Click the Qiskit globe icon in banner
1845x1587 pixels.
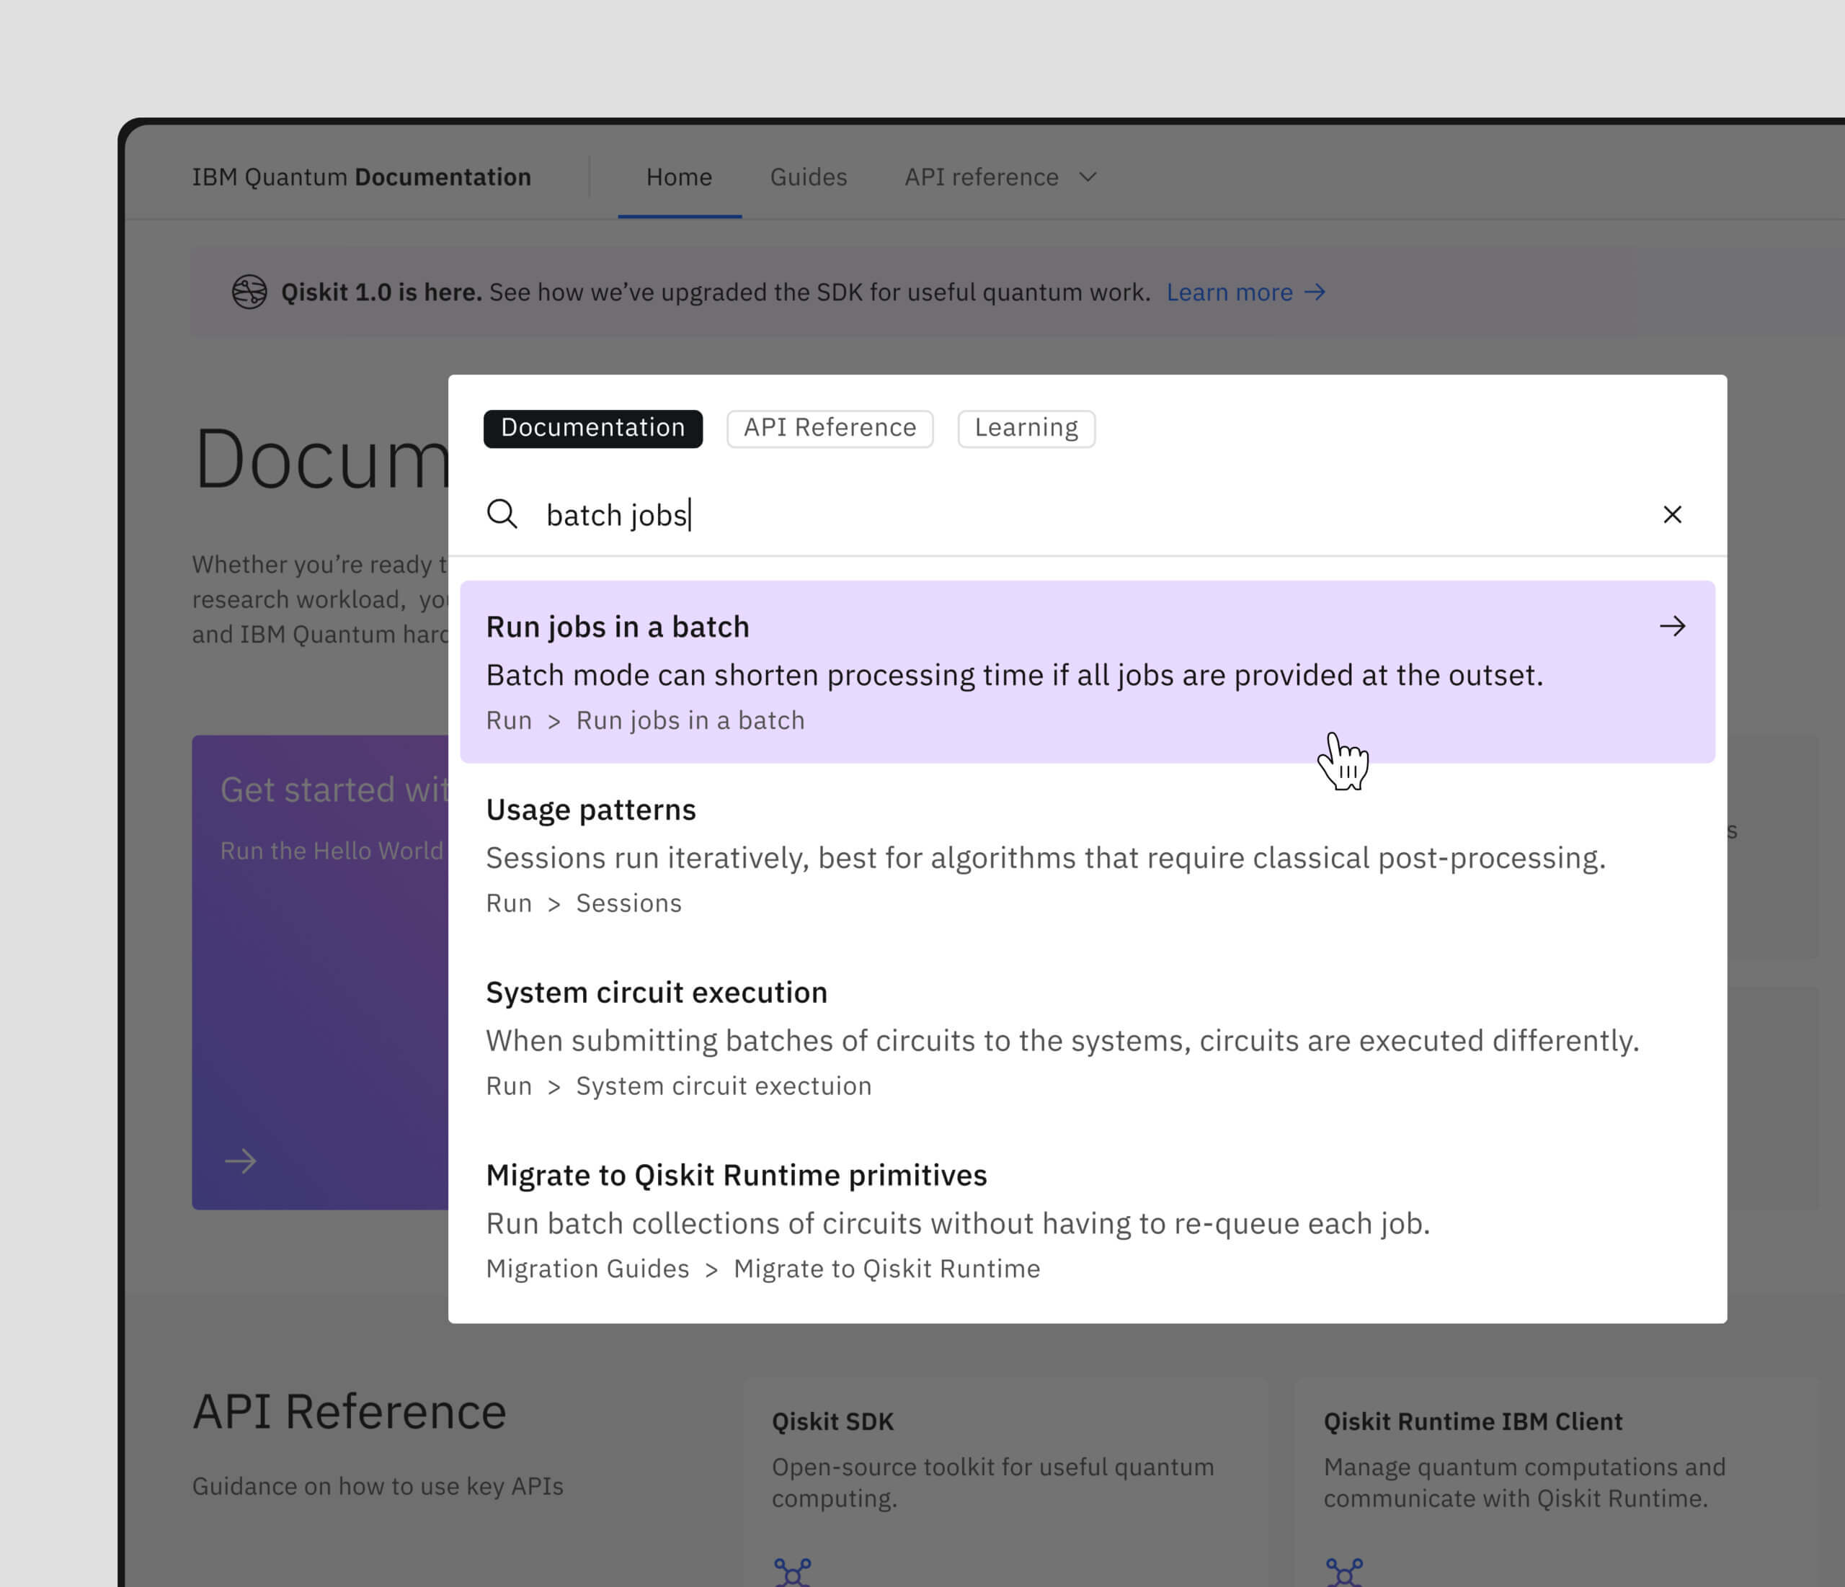[x=249, y=292]
